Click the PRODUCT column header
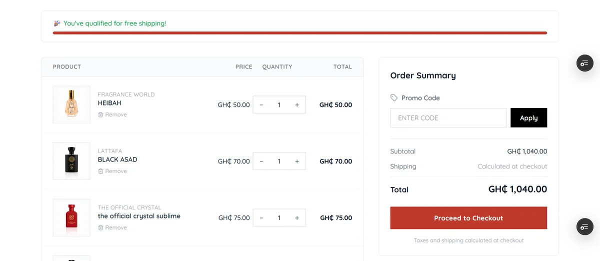Screen dimensions: 600x261 point(67,66)
